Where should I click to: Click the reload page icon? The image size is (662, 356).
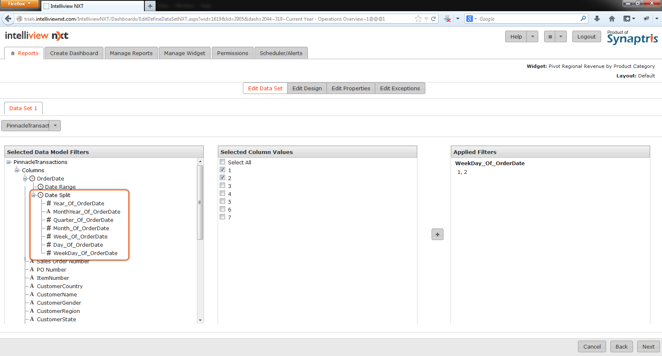[x=434, y=19]
